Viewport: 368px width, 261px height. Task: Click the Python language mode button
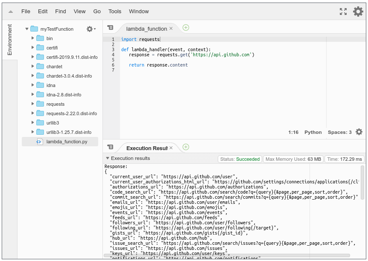(313, 132)
